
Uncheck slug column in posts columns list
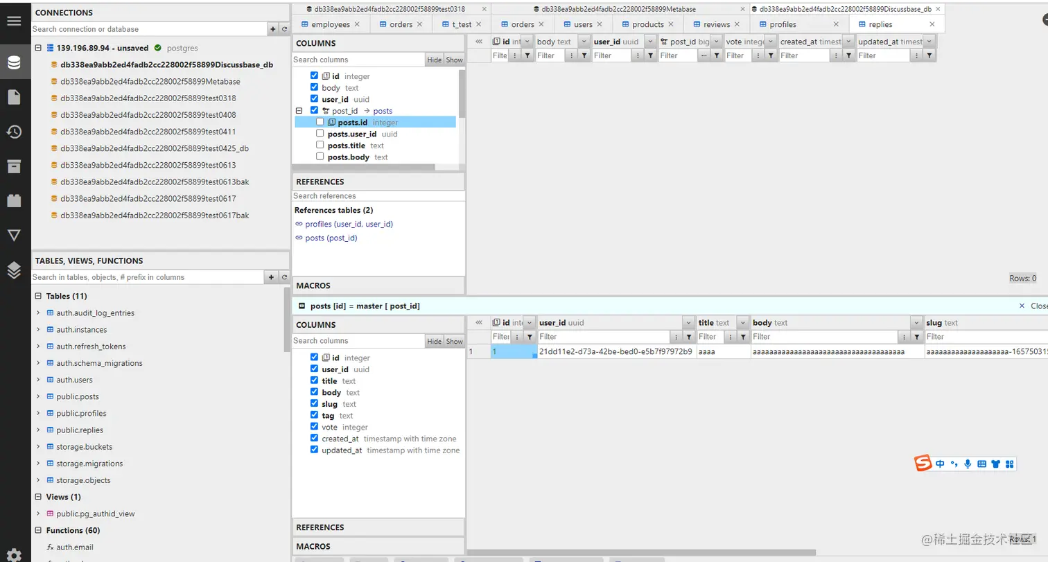tap(314, 404)
